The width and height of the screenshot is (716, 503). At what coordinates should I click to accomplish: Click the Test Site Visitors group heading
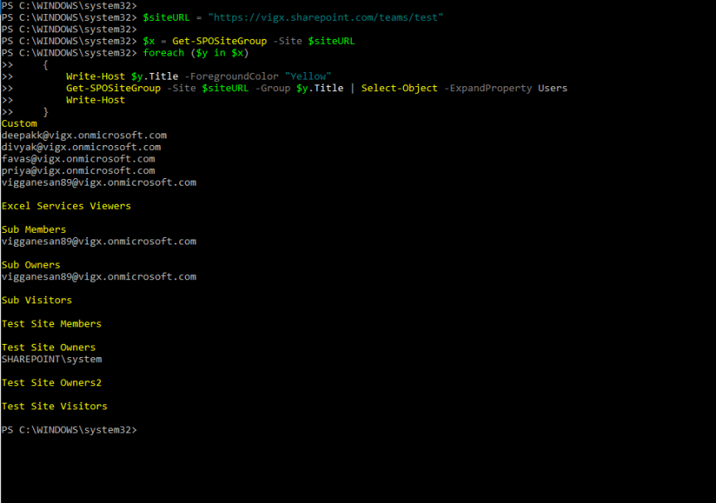(54, 406)
